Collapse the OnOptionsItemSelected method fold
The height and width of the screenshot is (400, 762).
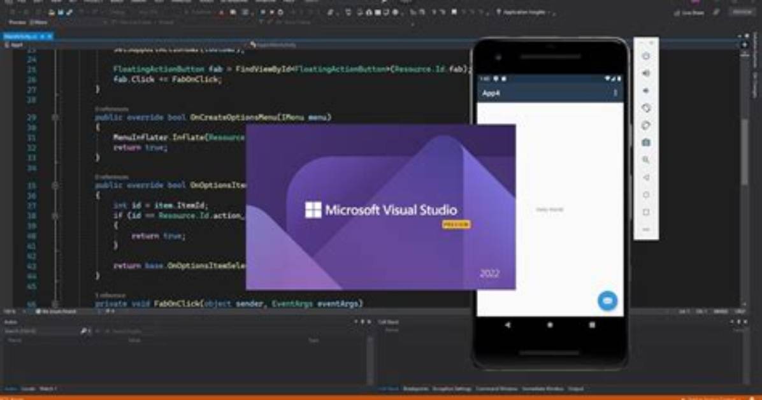(55, 185)
